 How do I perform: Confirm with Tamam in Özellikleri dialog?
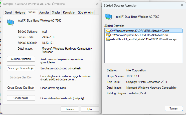click(x=70, y=109)
